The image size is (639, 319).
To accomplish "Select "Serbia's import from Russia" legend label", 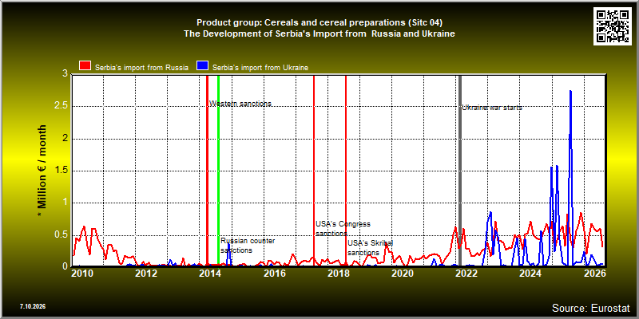I will pyautogui.click(x=142, y=68).
